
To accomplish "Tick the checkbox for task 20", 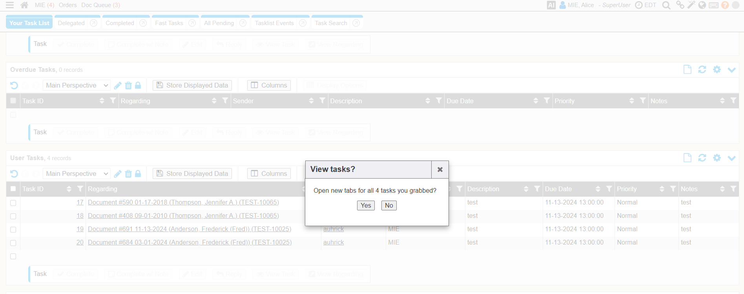I will point(13,243).
